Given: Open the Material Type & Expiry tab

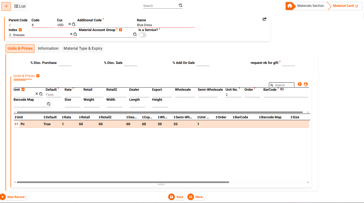Looking at the screenshot, I should point(83,48).
